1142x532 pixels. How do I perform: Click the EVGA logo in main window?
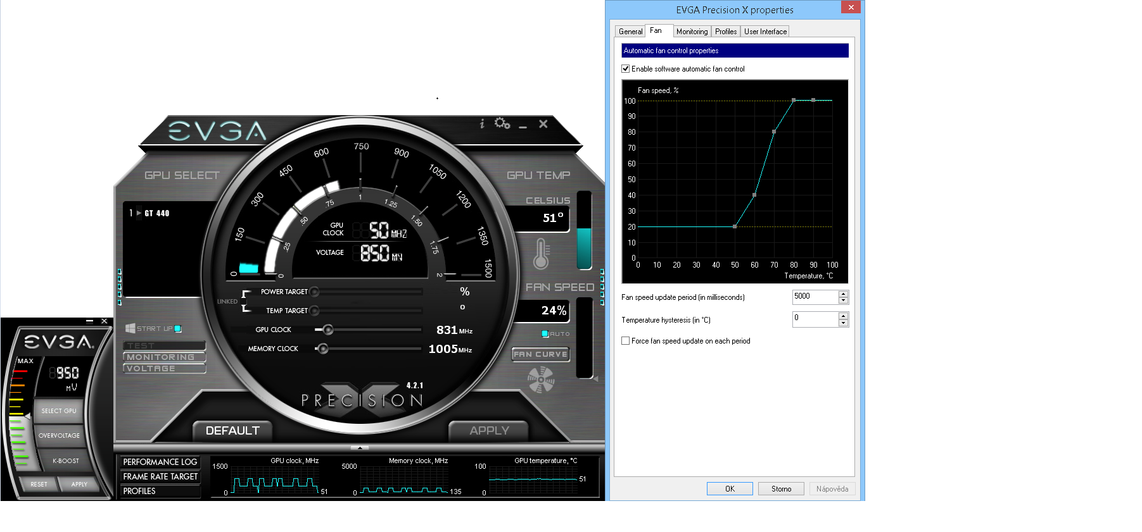[217, 131]
